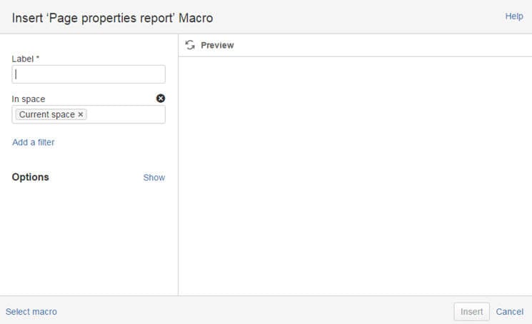The width and height of the screenshot is (532, 324).
Task: Click the 'In space' caption
Action: [29, 99]
